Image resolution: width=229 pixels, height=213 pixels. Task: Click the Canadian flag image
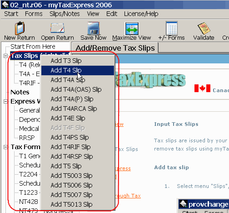202,88
